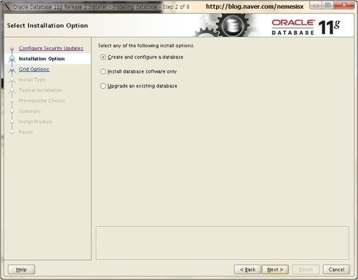Maximize the installer window
Image resolution: width=358 pixels, height=280 pixels.
click(x=328, y=5)
